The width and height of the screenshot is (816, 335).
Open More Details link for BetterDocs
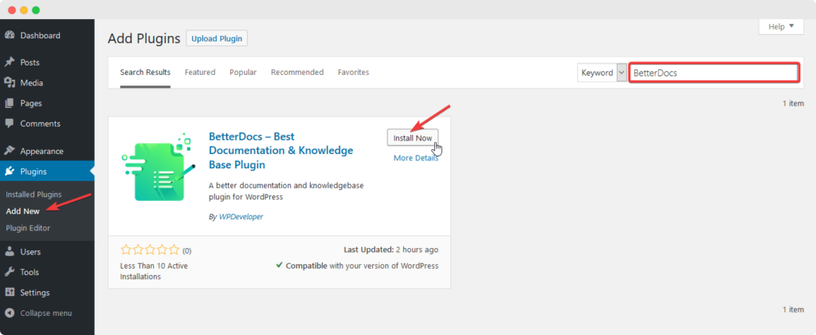(416, 158)
